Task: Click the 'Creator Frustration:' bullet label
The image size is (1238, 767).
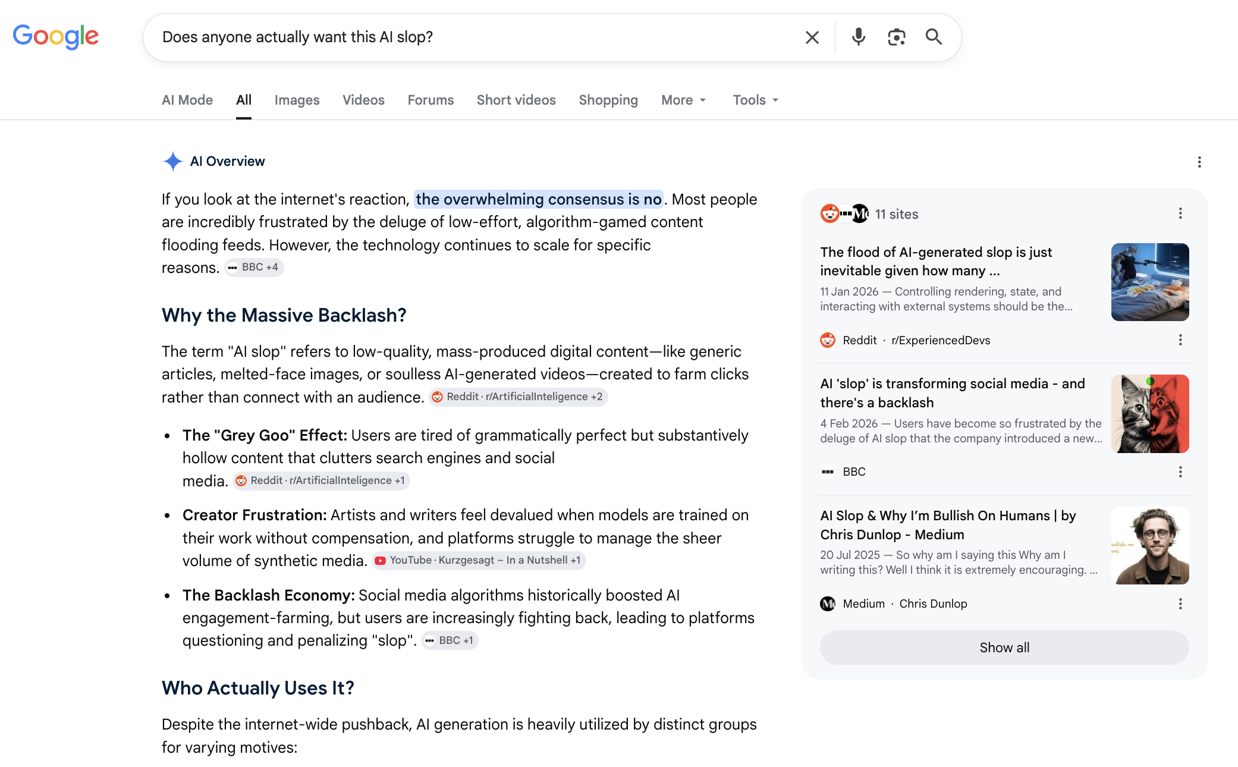Action: tap(254, 515)
